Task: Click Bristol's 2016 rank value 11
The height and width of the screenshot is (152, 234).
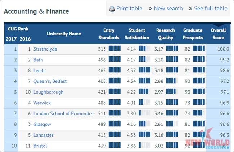Action: pyautogui.click(x=28, y=146)
